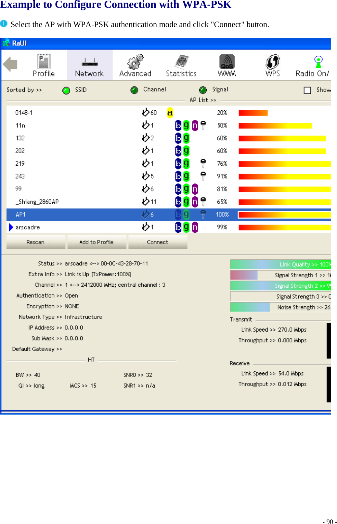Sort AP list by SSID

click(x=66, y=90)
